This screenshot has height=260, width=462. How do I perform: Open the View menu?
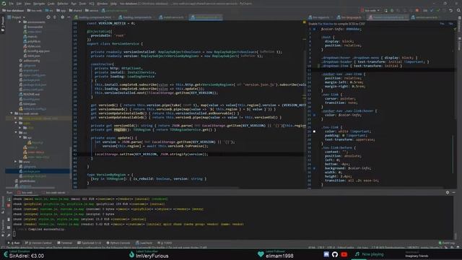[27, 4]
